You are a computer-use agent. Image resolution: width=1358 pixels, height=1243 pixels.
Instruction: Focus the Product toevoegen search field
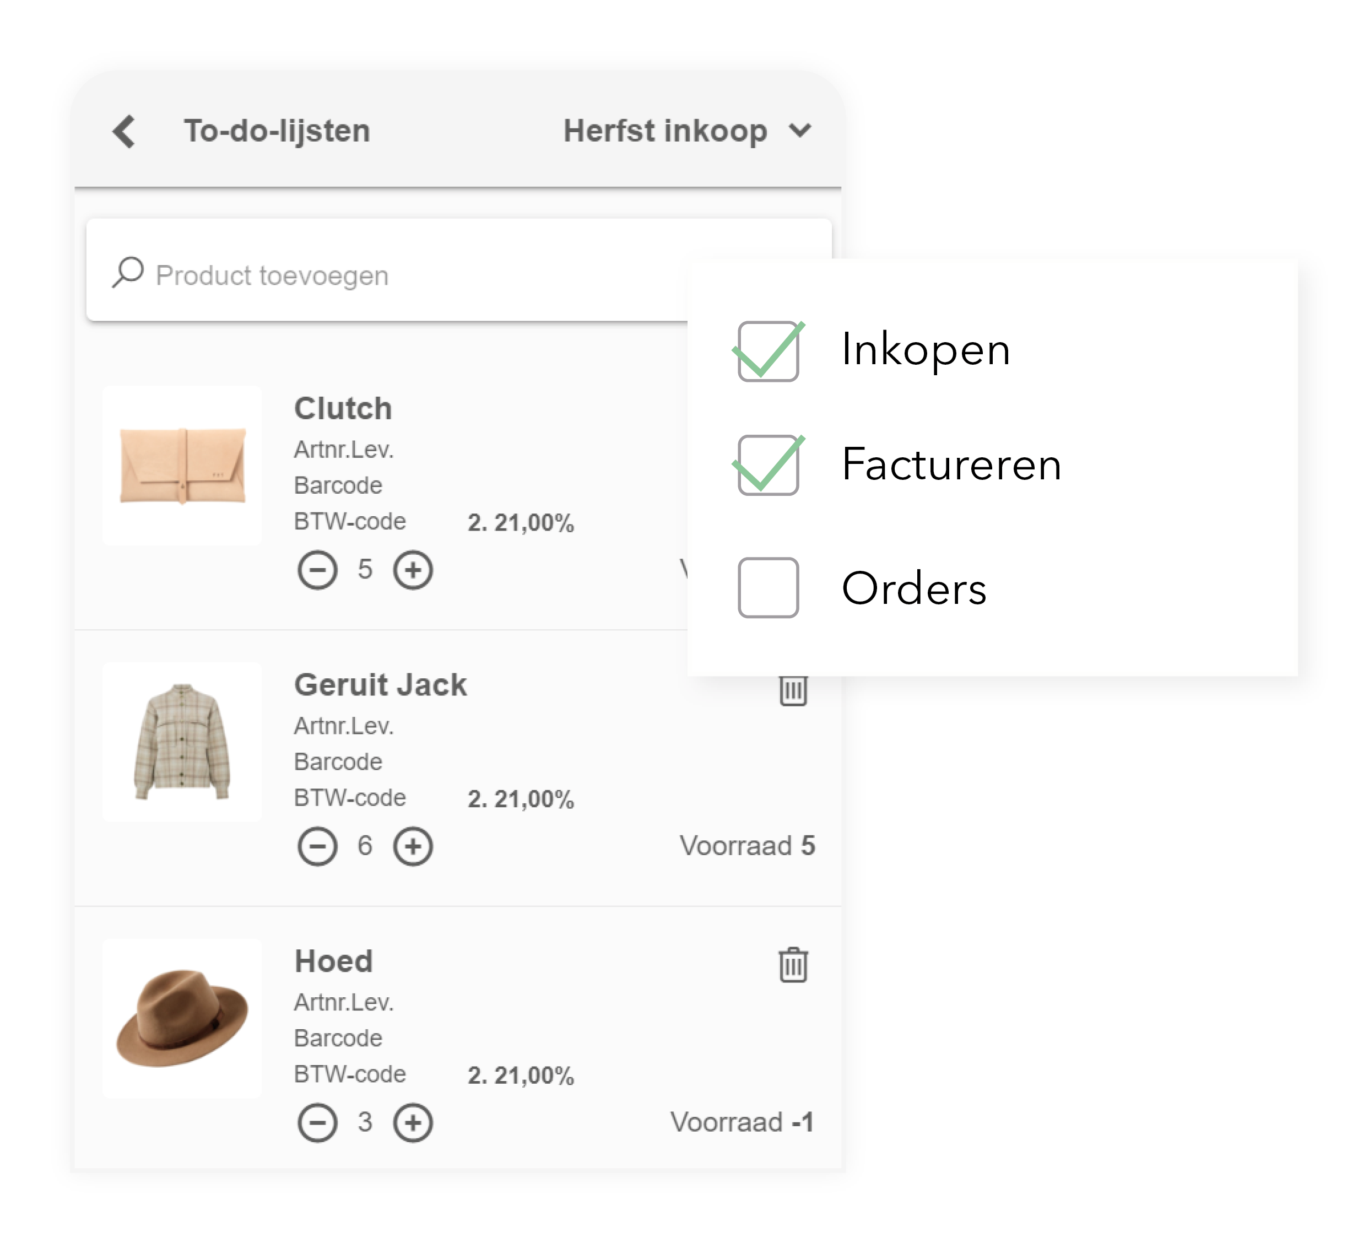(404, 275)
